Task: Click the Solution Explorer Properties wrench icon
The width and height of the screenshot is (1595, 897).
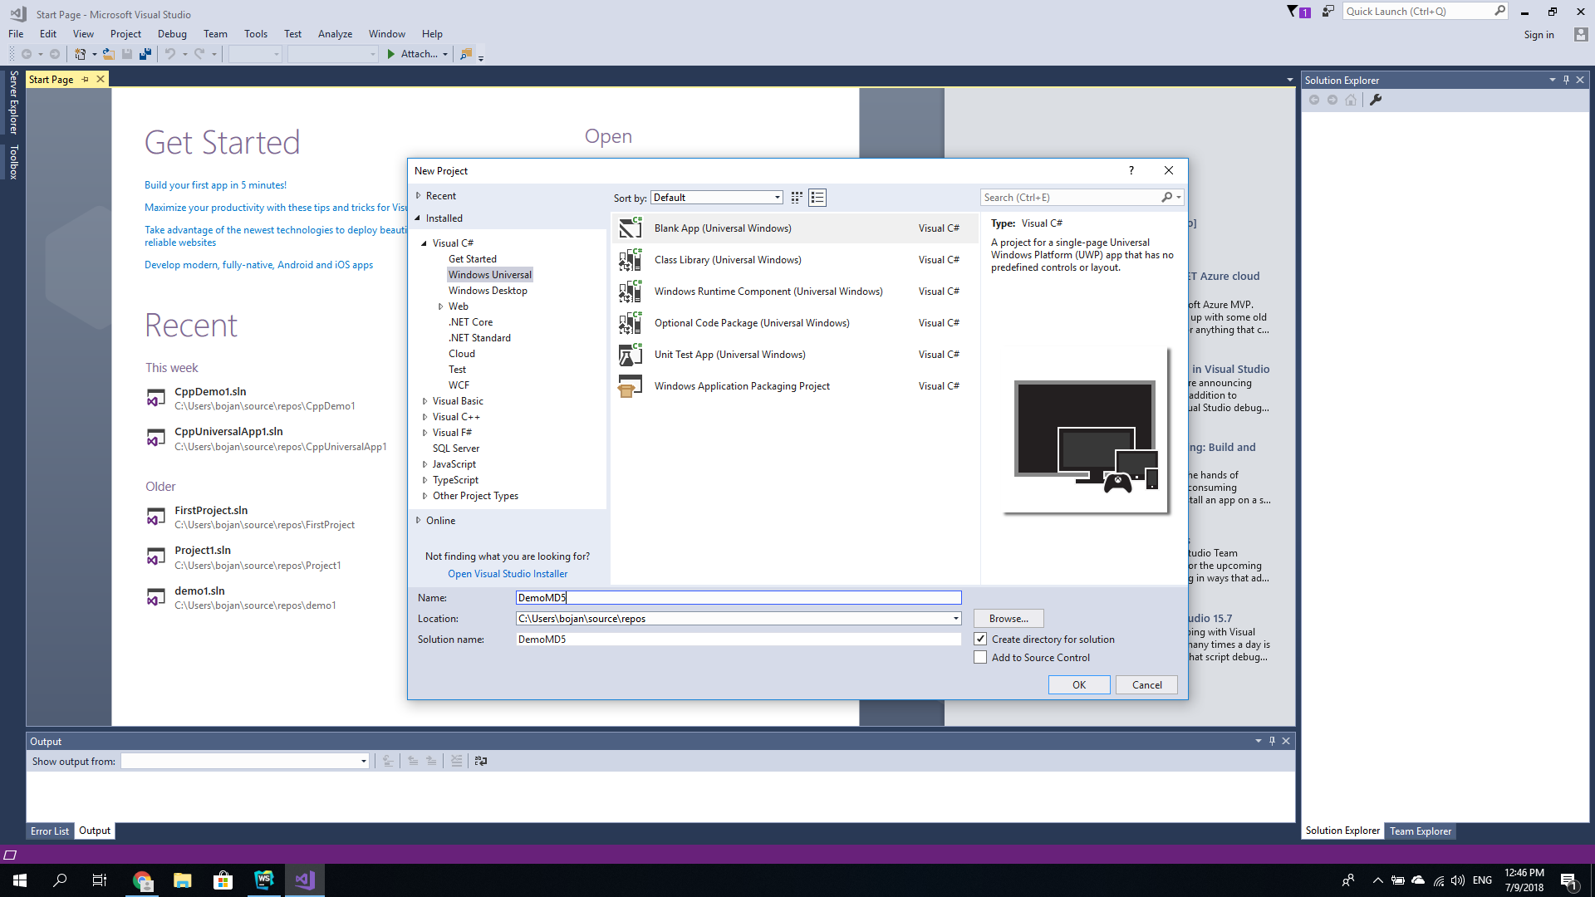Action: tap(1376, 100)
